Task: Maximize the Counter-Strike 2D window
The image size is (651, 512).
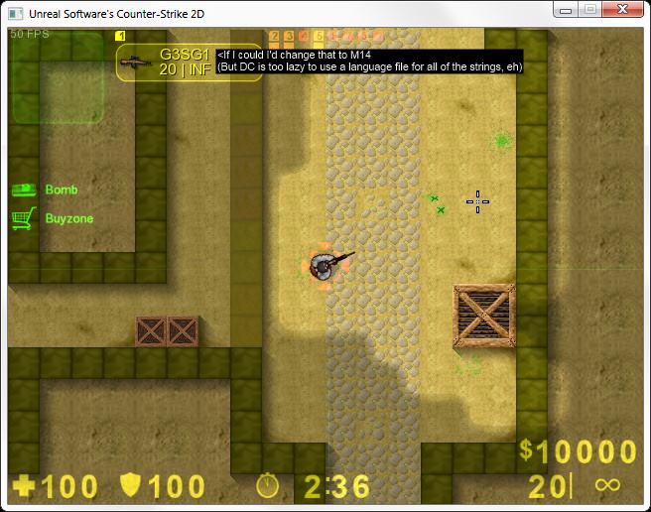Action: point(589,10)
